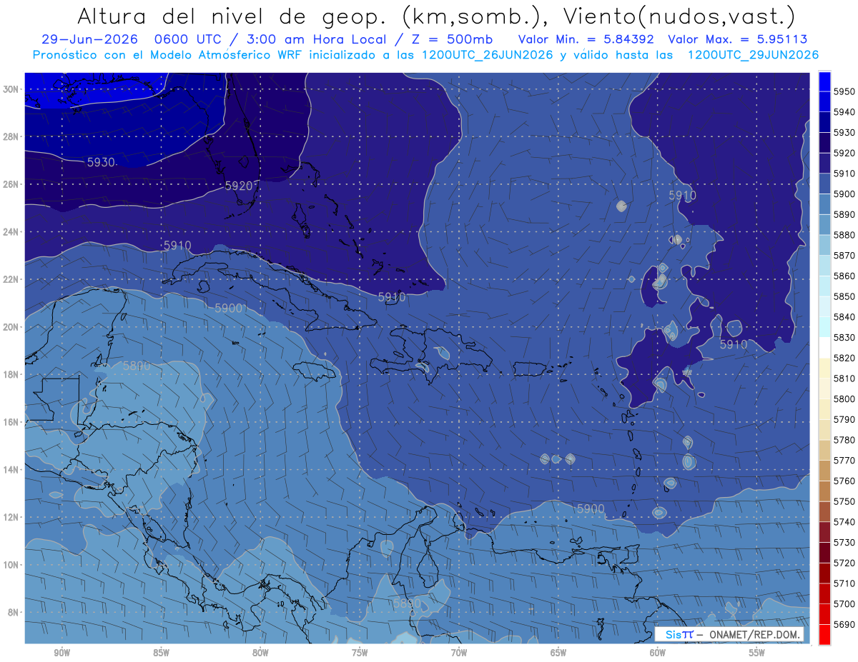The image size is (858, 662).
Task: Click the 90W longitude axis label
Action: click(x=61, y=653)
